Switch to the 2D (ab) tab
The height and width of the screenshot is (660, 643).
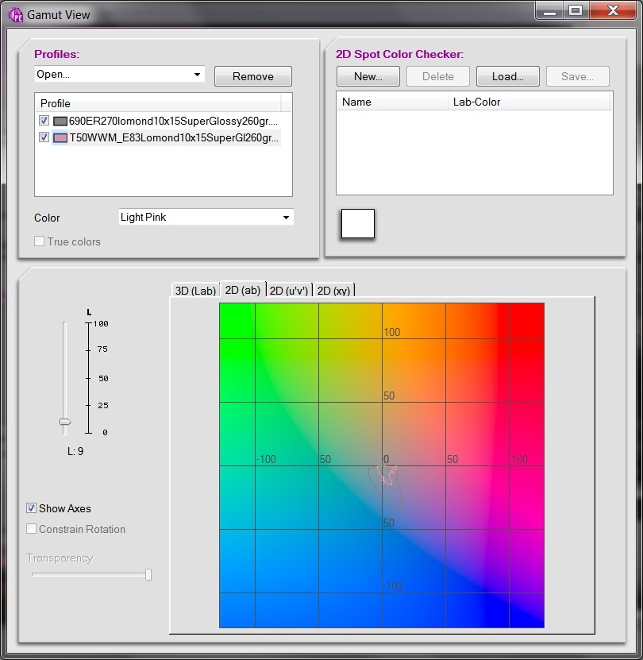pyautogui.click(x=243, y=290)
